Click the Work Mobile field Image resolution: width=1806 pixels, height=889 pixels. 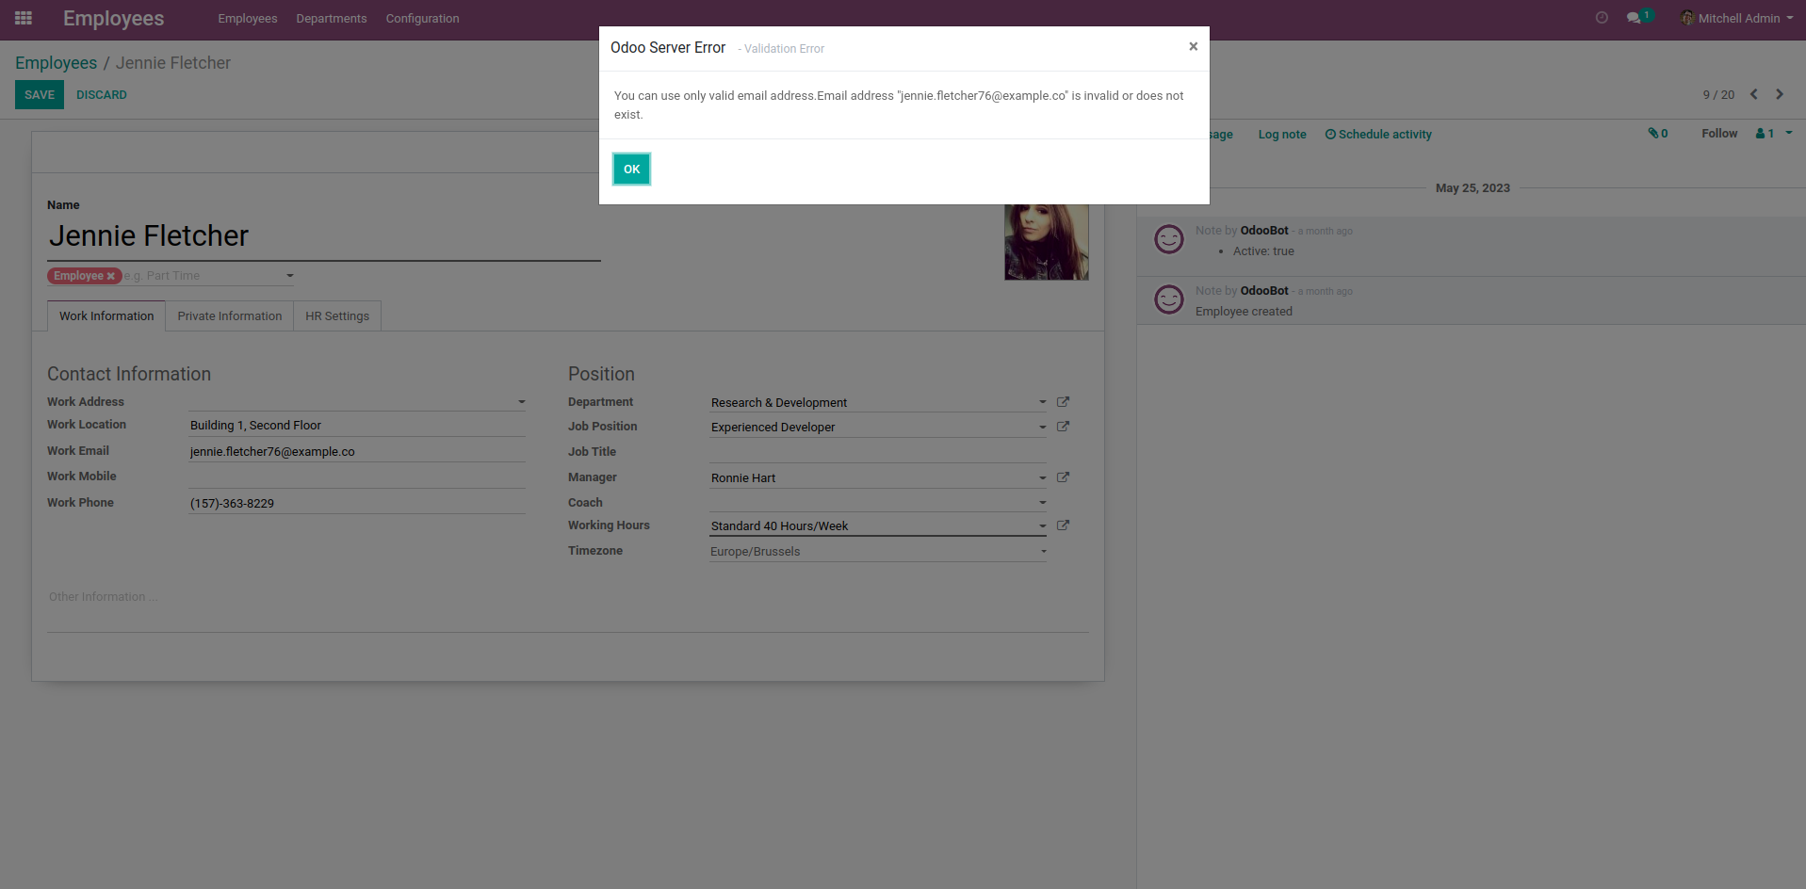pos(357,477)
